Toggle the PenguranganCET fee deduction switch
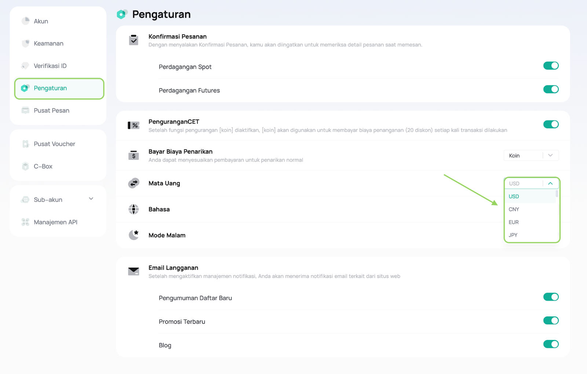The image size is (587, 374). coord(551,124)
